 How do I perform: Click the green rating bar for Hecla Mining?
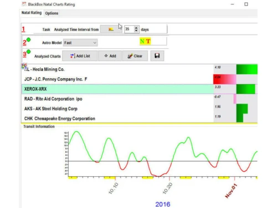(247, 69)
